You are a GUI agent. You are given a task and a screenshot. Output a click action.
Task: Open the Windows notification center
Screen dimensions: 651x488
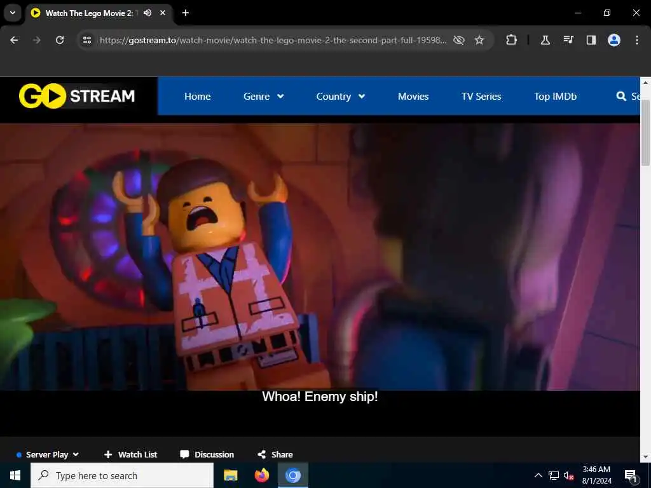click(x=631, y=475)
